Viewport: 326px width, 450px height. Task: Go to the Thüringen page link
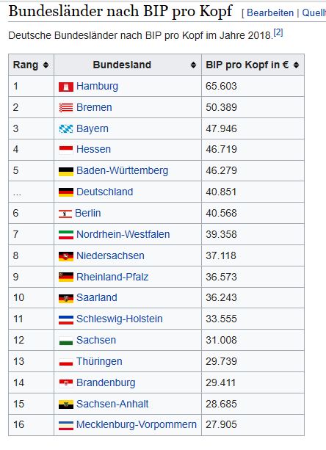coord(99,361)
